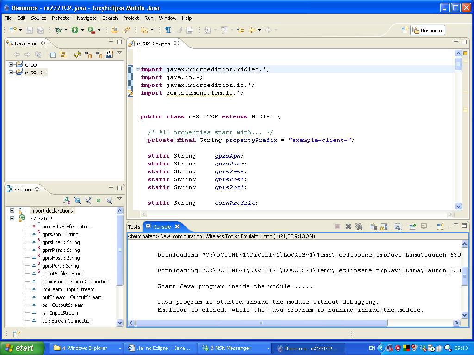Viewport: 474px width, 355px height.
Task: Click Remove Launch icon in Console
Action: (x=348, y=226)
